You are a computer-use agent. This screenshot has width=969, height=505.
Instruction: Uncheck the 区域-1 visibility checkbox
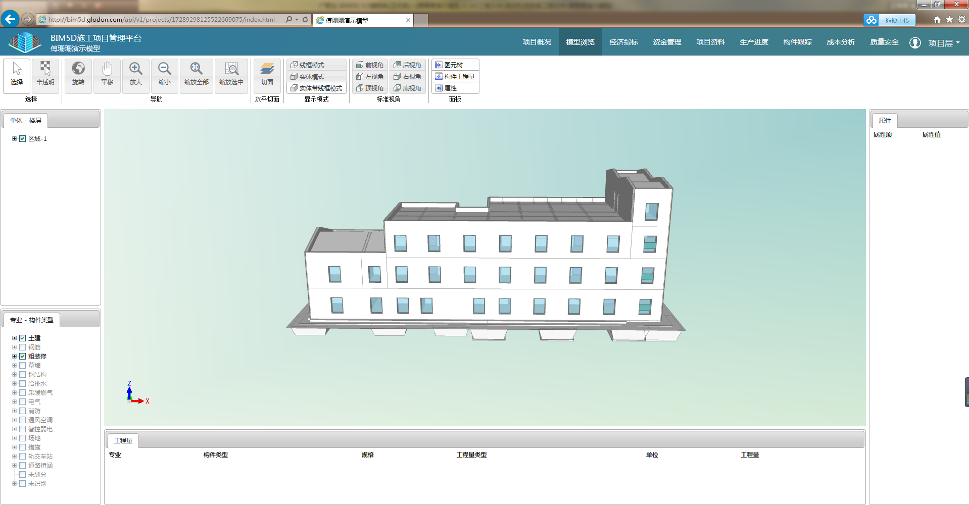pos(22,138)
